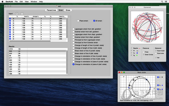The width and height of the screenshot is (169, 106).
Task: Select Shear strain of line A (def. state)
Action: pyautogui.click(x=73, y=53)
